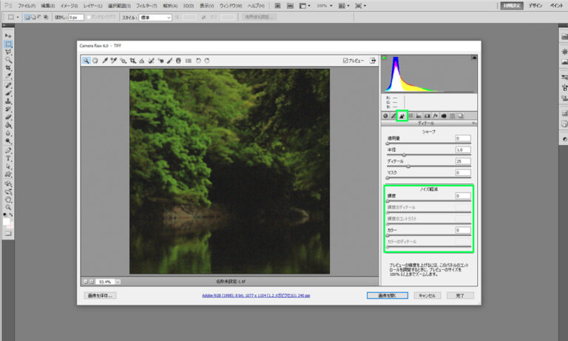Screen dimensions: 568x341
Task: Open the zoom level 53.4% dropdown
Action: click(x=118, y=282)
